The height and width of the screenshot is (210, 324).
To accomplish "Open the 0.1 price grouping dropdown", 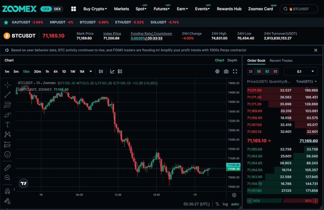I will pyautogui.click(x=301, y=71).
